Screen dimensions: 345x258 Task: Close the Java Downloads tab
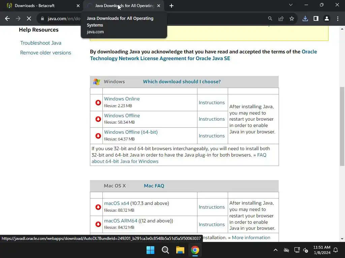coord(159,6)
